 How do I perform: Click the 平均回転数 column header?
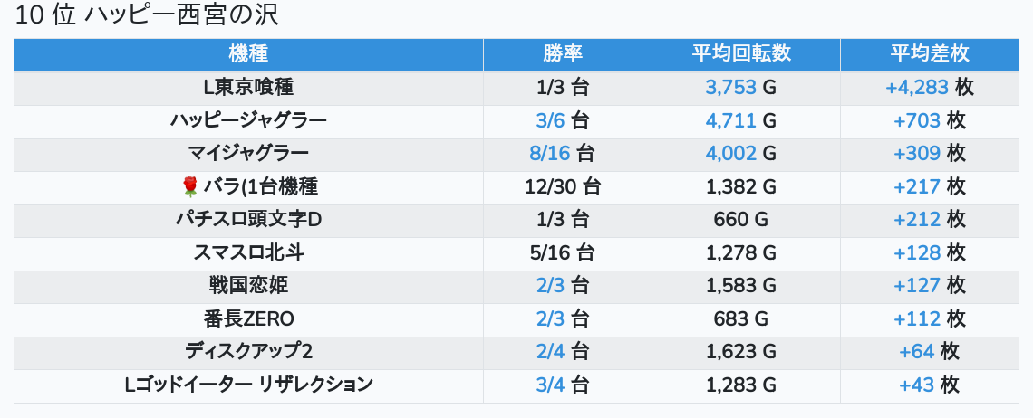coord(741,53)
